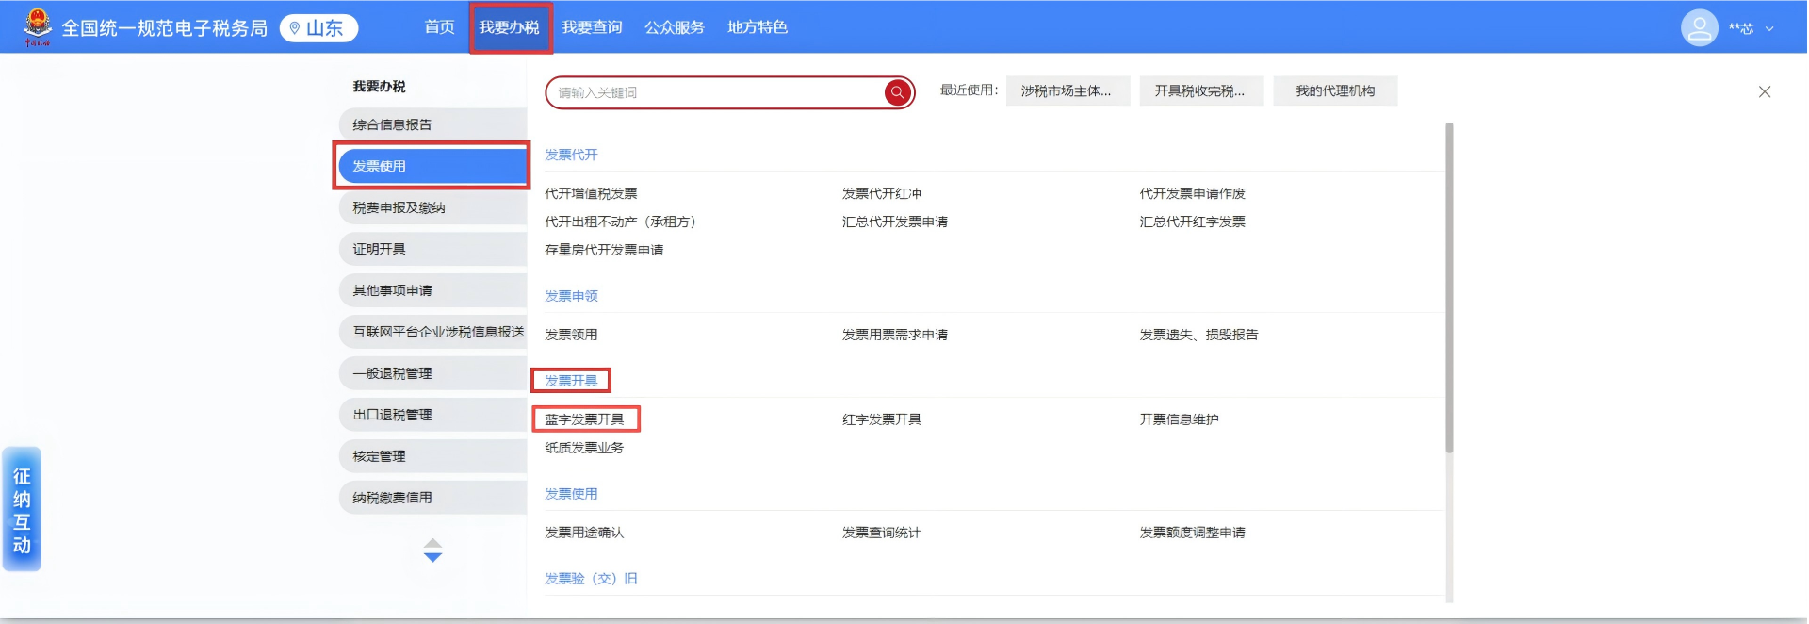Open the 山东 location selector

(318, 28)
